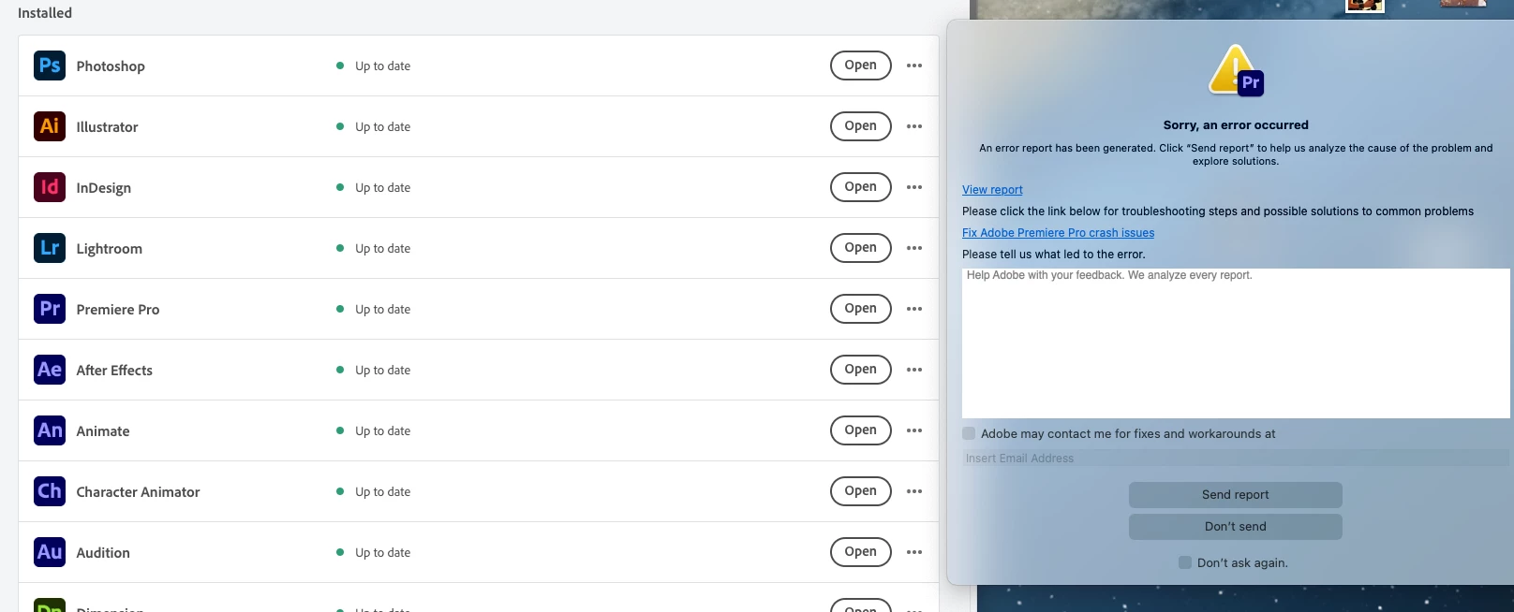Open After Effects with its Open button
The width and height of the screenshot is (1514, 612).
[860, 370]
